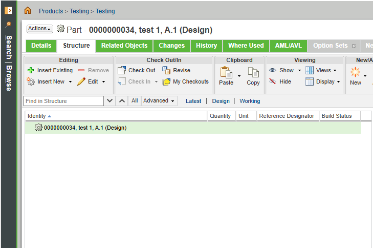Screen dimensions: 373x248
Task: Click the Insert Existing green plus icon
Action: click(31, 71)
